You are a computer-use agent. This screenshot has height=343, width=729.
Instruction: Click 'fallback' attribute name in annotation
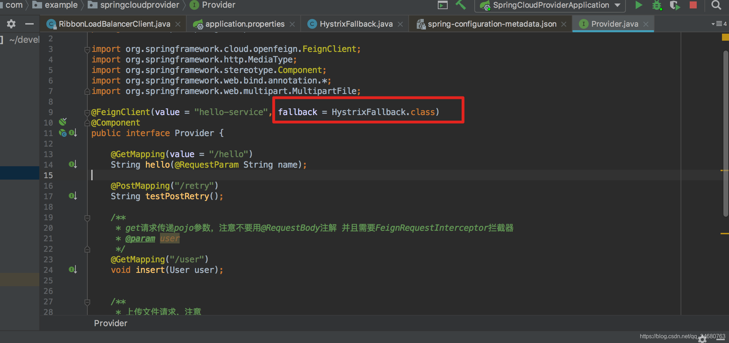pyautogui.click(x=297, y=112)
